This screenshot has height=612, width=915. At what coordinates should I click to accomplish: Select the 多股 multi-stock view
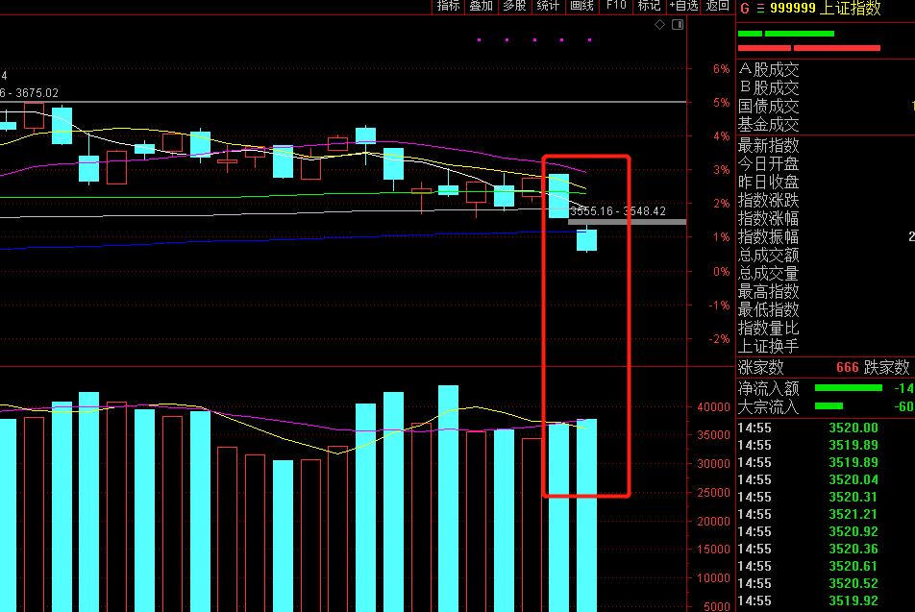pos(514,6)
